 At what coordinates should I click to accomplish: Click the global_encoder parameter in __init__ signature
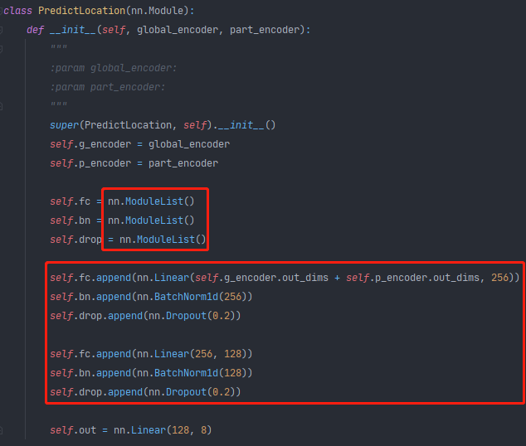(178, 30)
